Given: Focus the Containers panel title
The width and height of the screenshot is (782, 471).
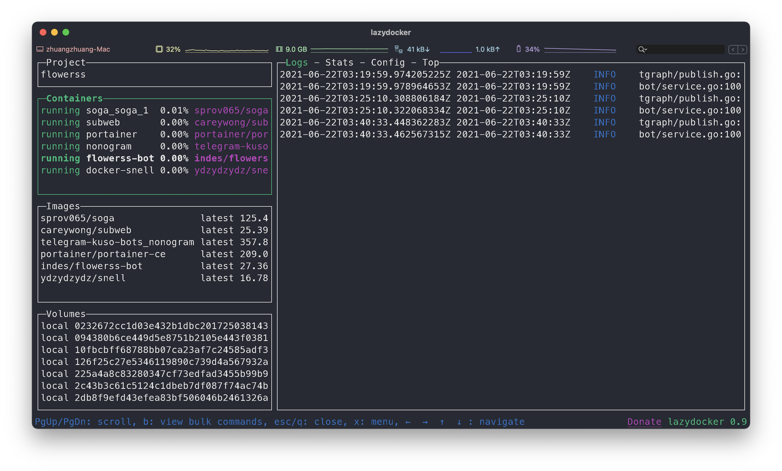Looking at the screenshot, I should (75, 98).
